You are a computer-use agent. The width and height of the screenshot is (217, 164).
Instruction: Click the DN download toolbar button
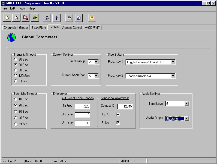(x=56, y=18)
